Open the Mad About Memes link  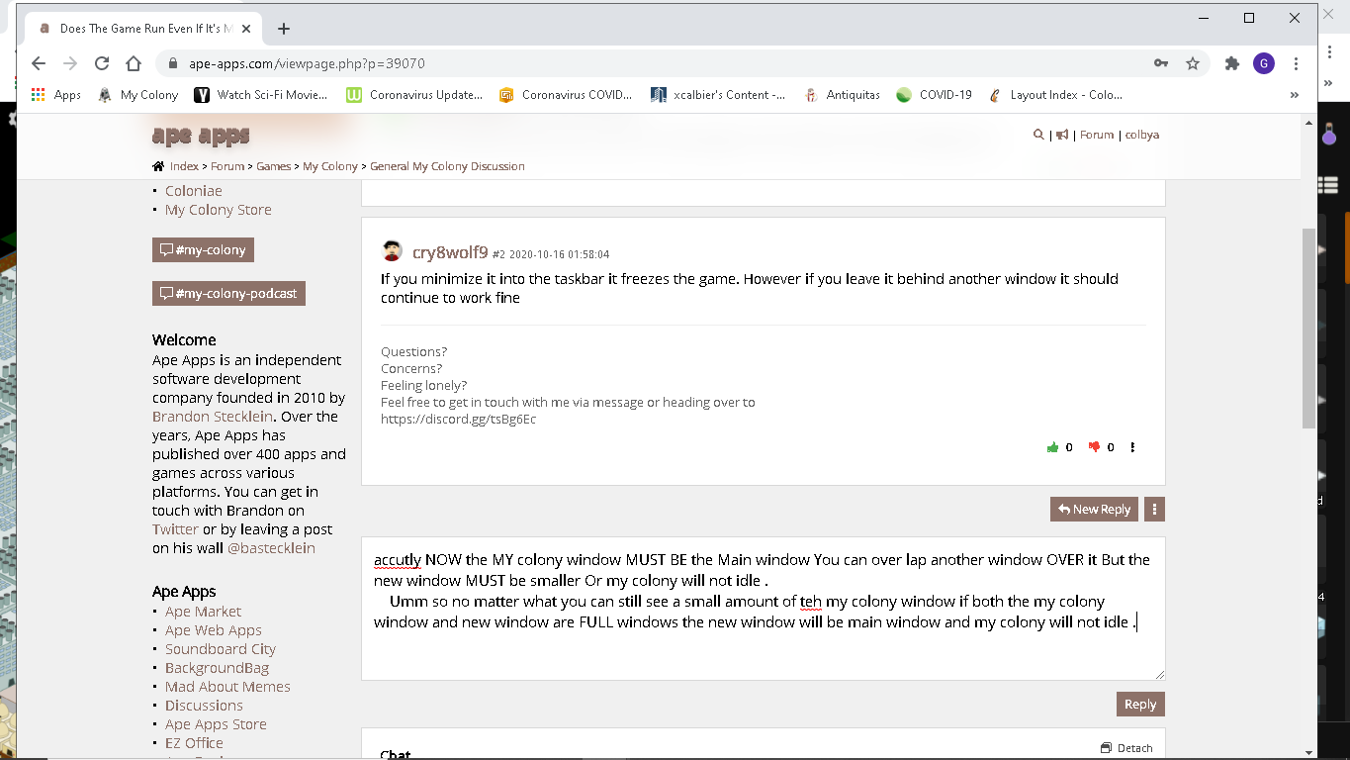[x=227, y=687]
